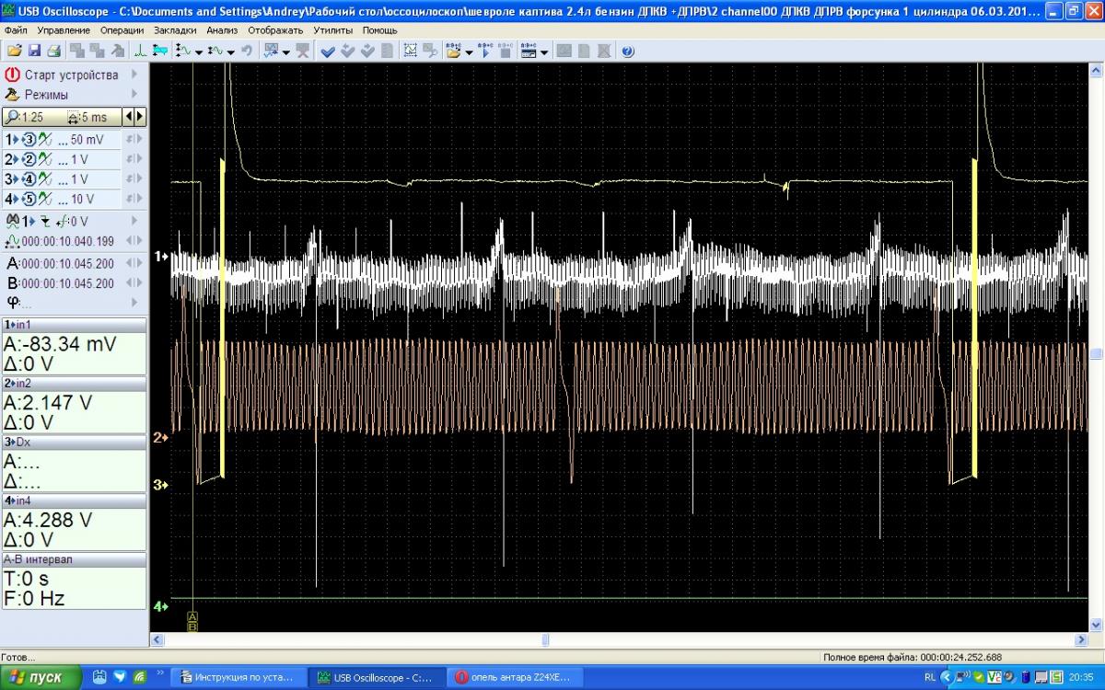The image size is (1105, 690).
Task: Switch to опель антара Z24XE taskbar window
Action: click(x=513, y=677)
